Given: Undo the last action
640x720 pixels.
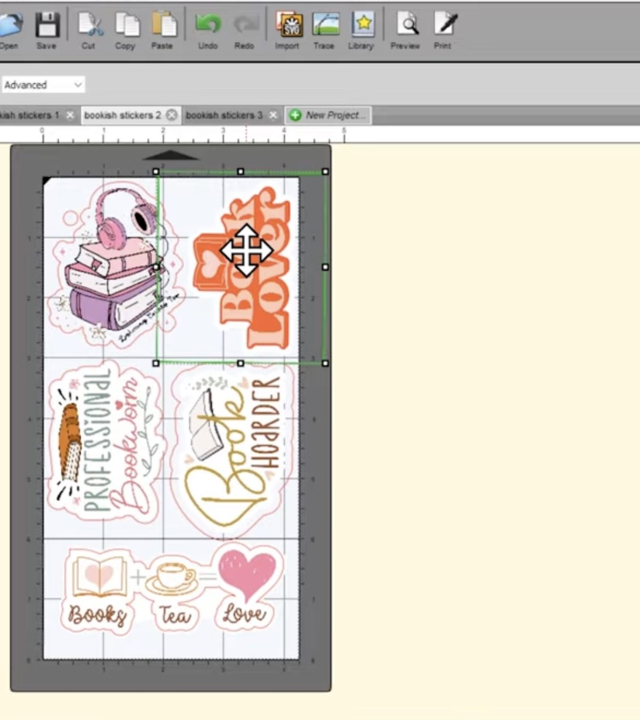Looking at the screenshot, I should point(208,31).
